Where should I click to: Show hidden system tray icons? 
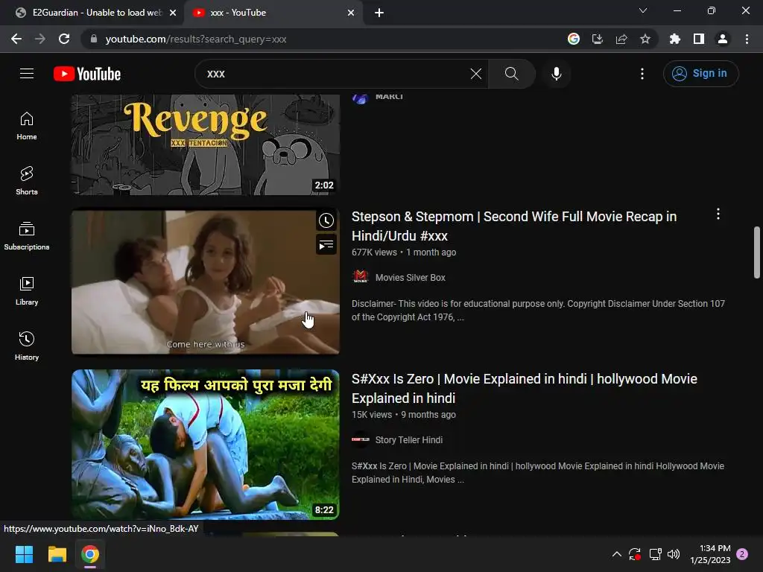point(616,554)
